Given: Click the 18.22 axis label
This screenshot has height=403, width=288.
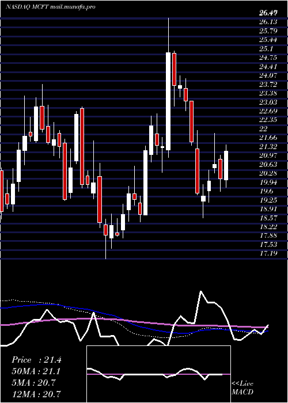Looking at the screenshot, I should (268, 227).
